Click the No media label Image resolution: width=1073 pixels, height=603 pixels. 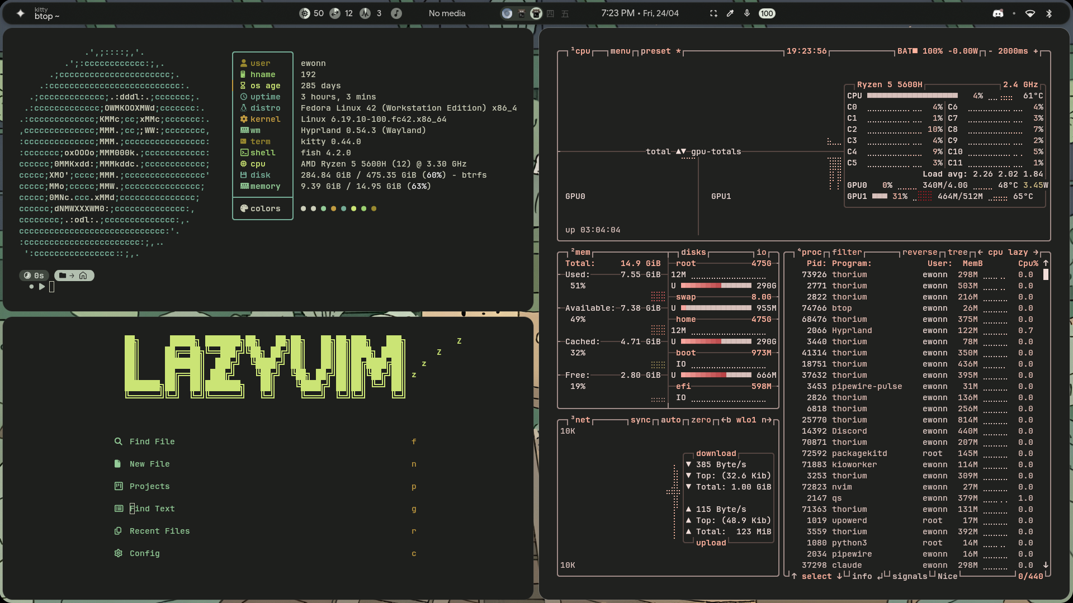point(447,13)
